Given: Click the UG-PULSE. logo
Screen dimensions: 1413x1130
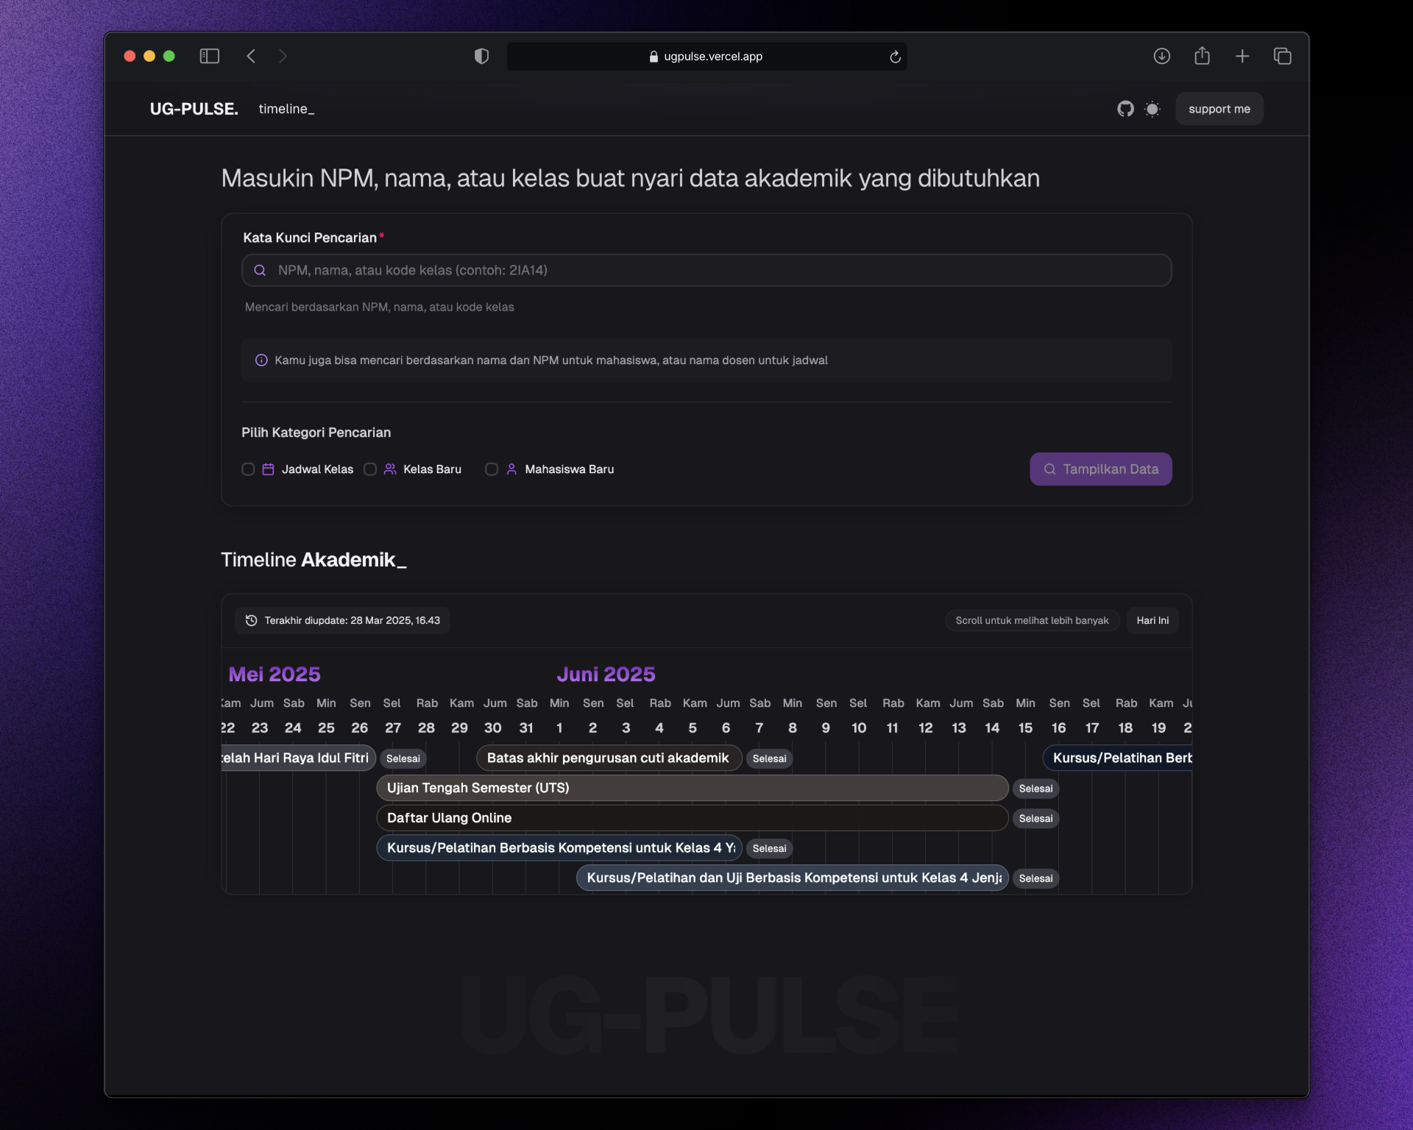Looking at the screenshot, I should (x=194, y=109).
